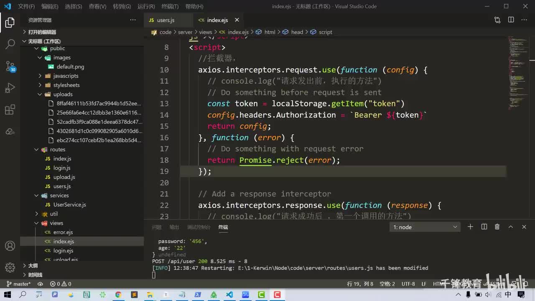Expand the 大纲 outline section
The image size is (535, 301).
[x=82, y=265]
